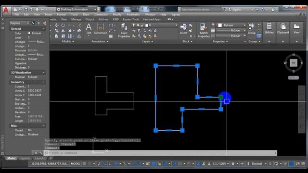The width and height of the screenshot is (308, 173).
Task: Toggle group selection on/off button in Groups panel
Action: coord(259,36)
